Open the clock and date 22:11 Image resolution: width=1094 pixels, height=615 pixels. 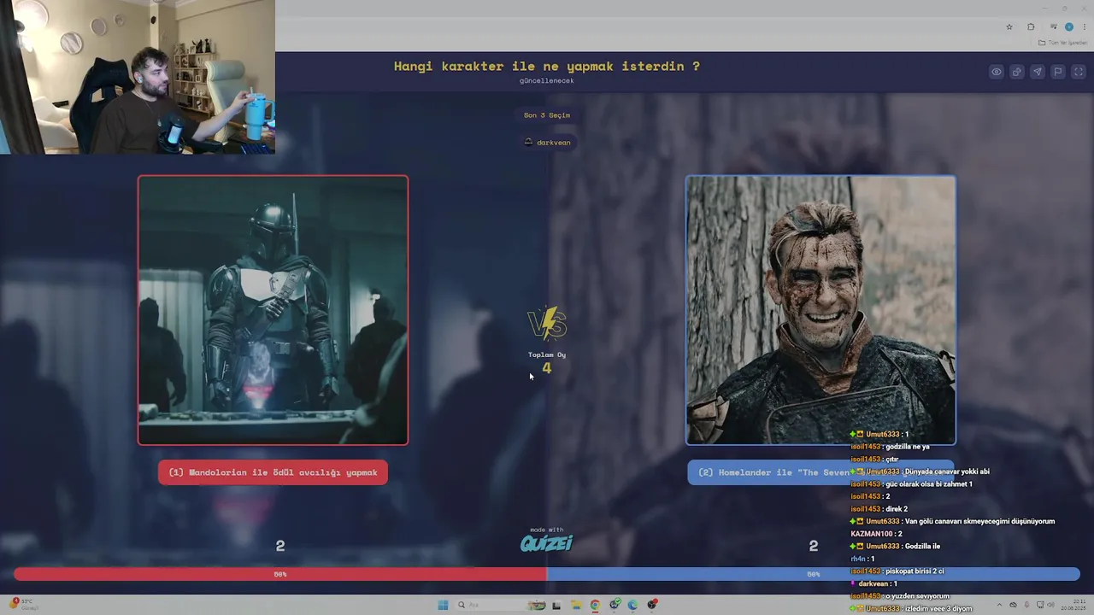tap(1073, 605)
